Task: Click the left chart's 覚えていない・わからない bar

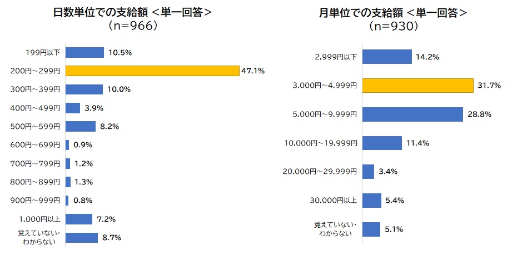Action: coord(82,237)
